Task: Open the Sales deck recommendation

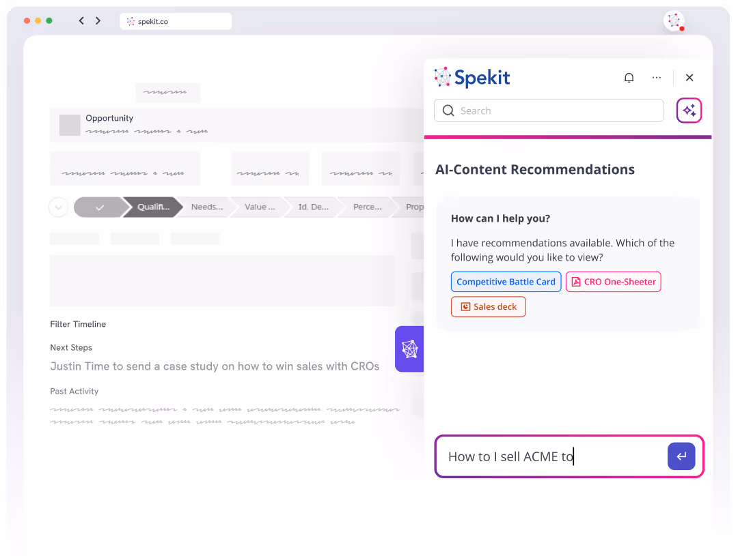Action: 488,306
